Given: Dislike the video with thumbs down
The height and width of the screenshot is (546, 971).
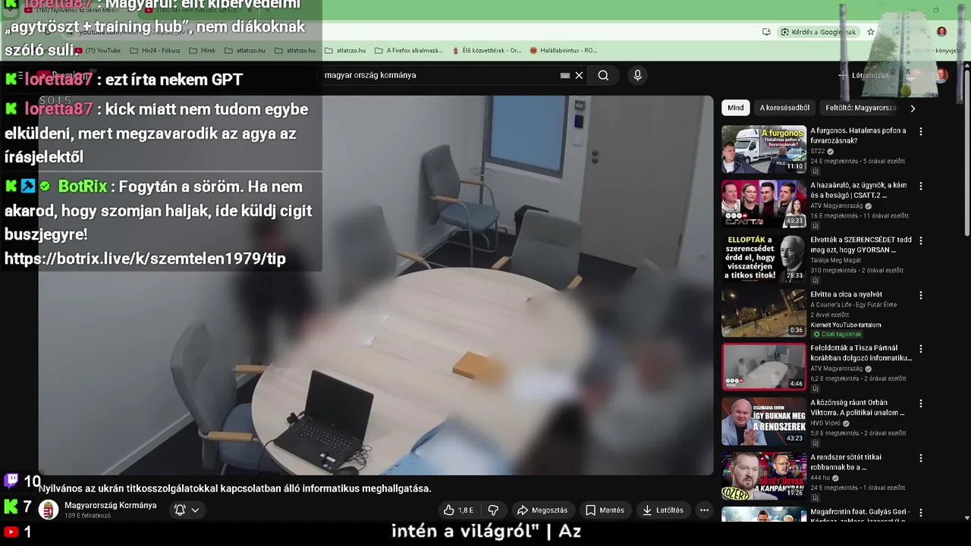Looking at the screenshot, I should (493, 510).
